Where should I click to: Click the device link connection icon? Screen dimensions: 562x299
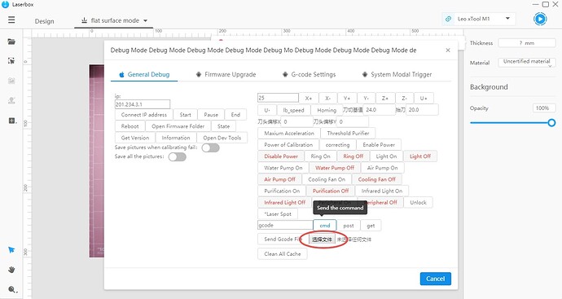pos(448,19)
